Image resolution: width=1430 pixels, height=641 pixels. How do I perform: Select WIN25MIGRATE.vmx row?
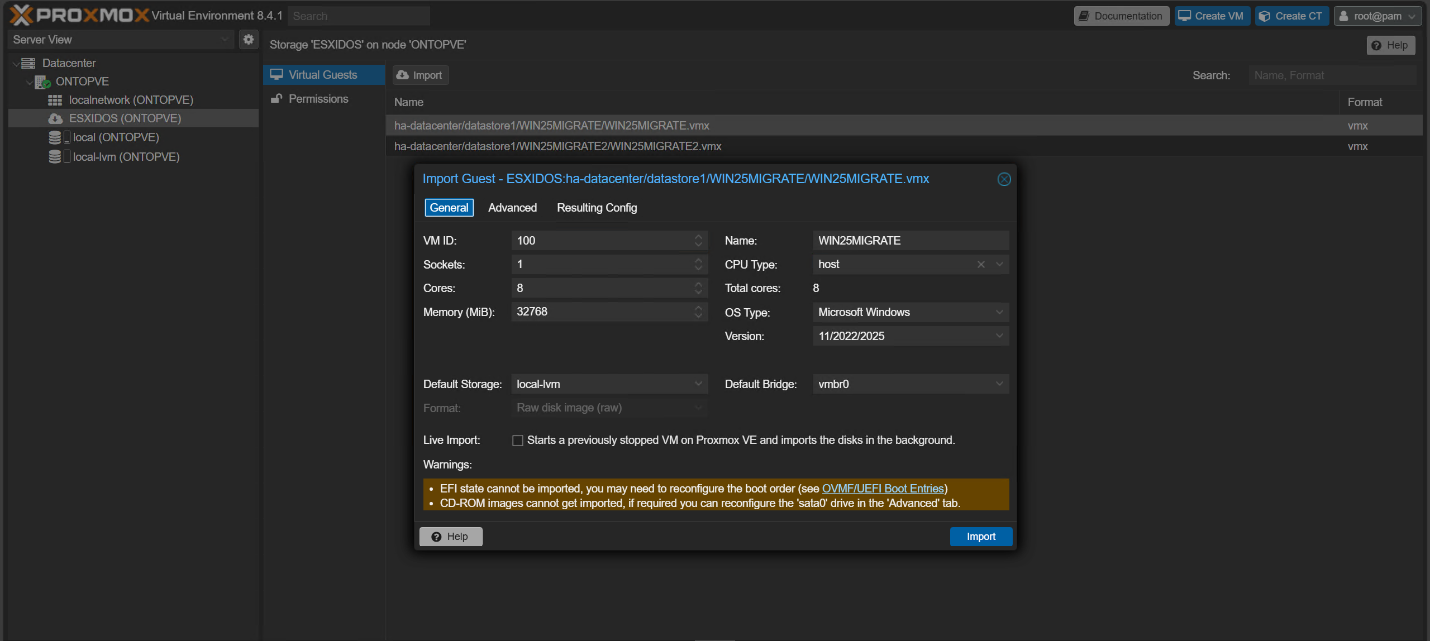pos(904,126)
